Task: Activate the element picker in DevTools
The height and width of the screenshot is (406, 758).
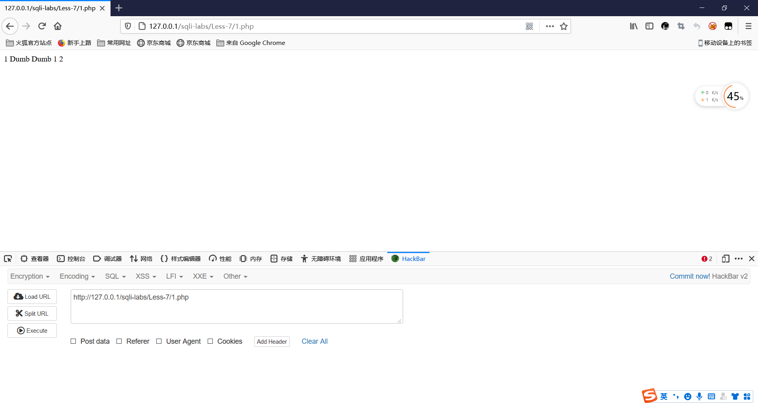Action: [x=8, y=259]
